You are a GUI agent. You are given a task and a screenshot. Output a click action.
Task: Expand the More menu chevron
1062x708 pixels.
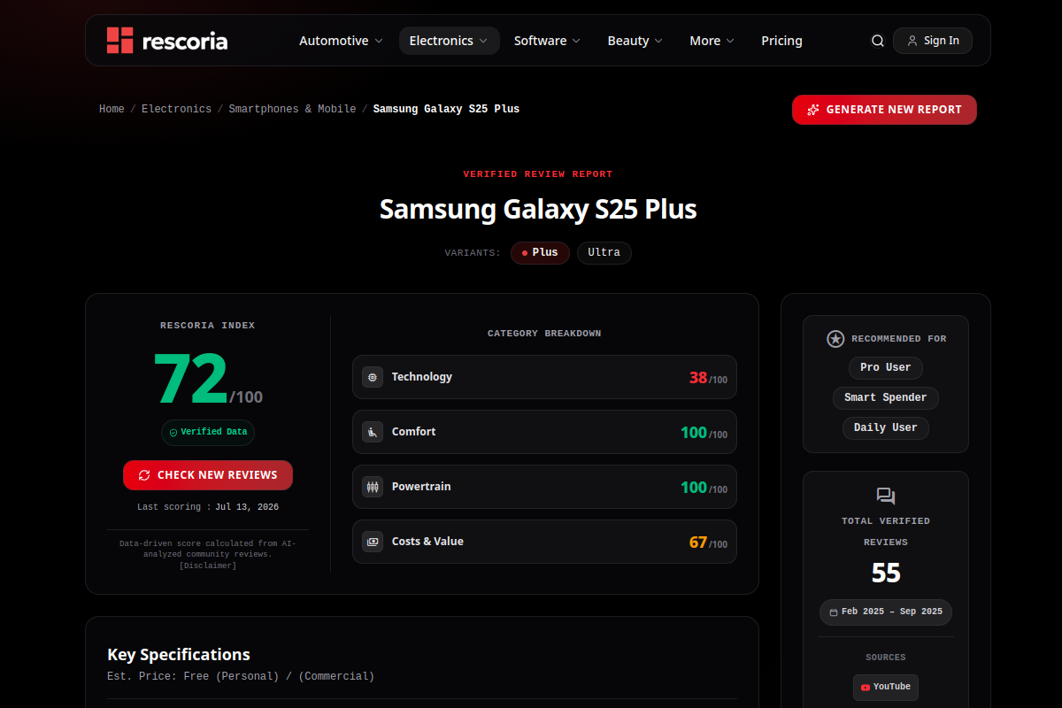[730, 41]
